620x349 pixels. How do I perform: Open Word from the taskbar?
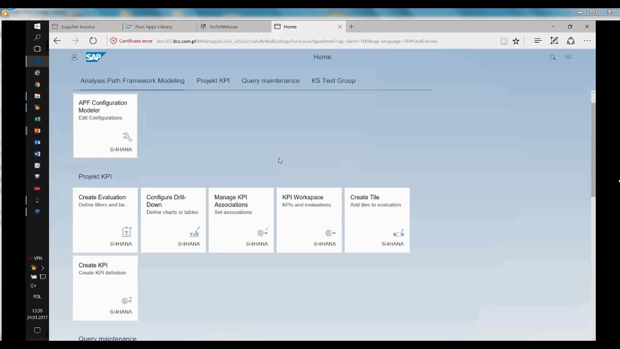(37, 154)
